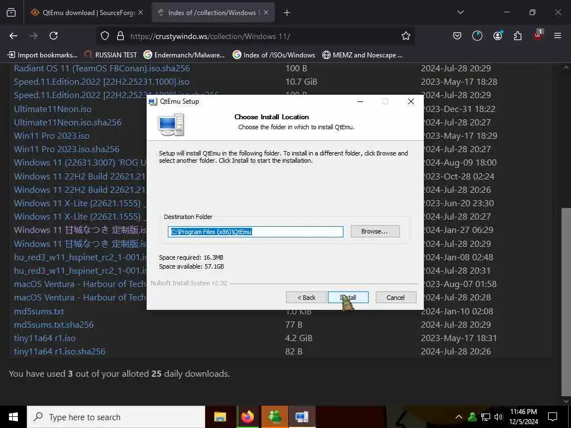Open the Ultimate11Neon.iso link

(x=53, y=109)
